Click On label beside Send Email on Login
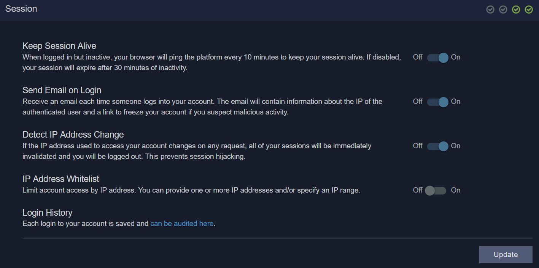The height and width of the screenshot is (268, 539). click(x=456, y=102)
